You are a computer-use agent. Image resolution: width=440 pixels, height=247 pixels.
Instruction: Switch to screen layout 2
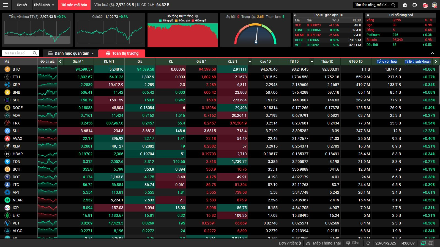[431, 243]
